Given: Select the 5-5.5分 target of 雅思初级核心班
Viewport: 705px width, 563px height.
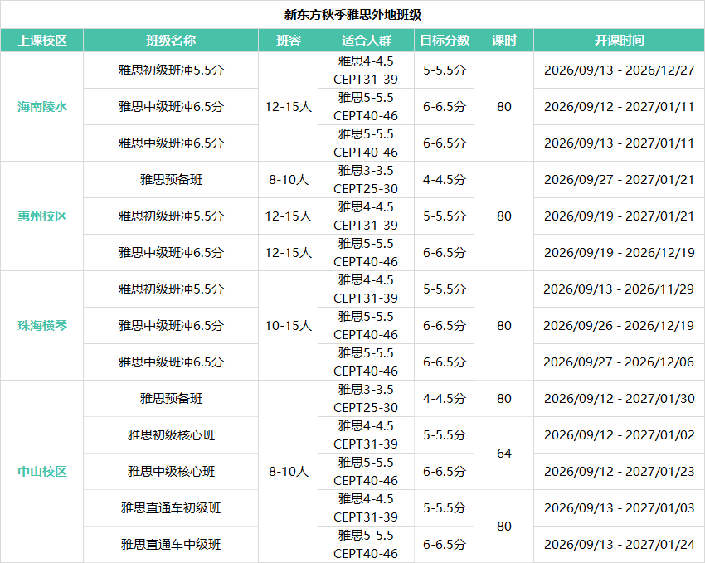Looking at the screenshot, I should [x=445, y=435].
